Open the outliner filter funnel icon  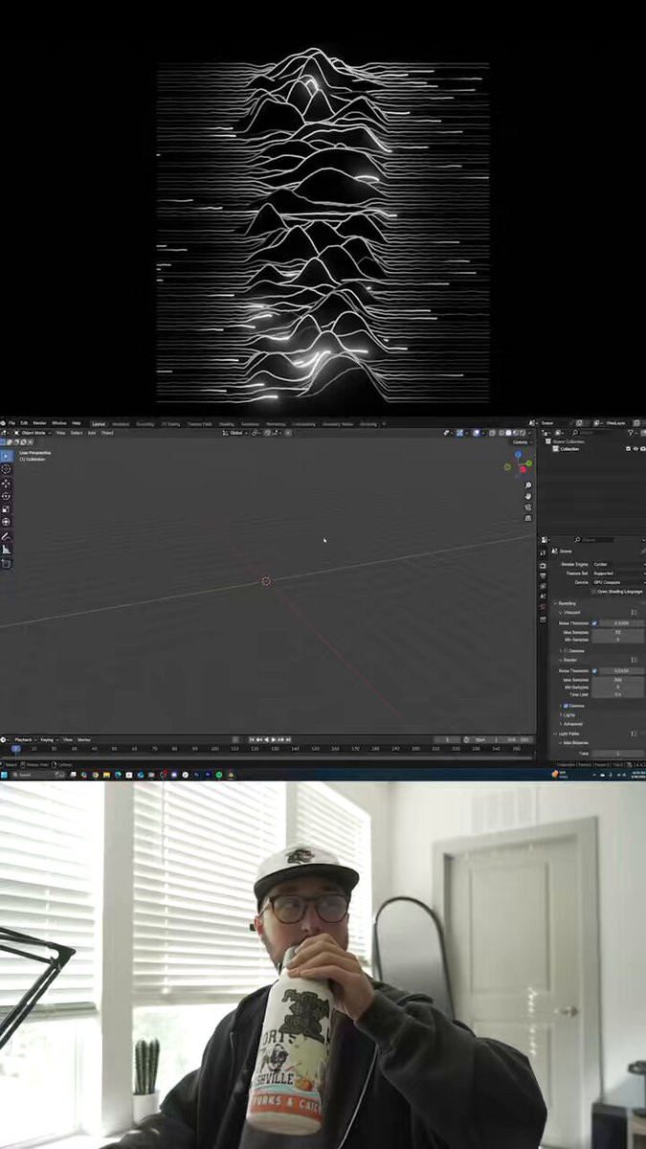pyautogui.click(x=630, y=433)
